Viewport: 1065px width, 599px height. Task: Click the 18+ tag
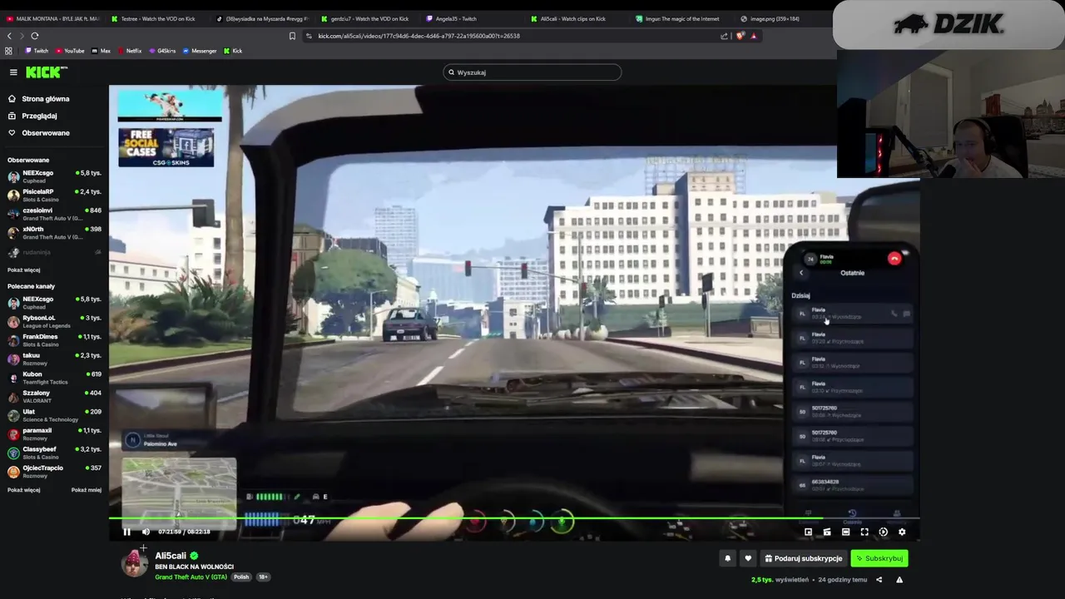pos(263,577)
